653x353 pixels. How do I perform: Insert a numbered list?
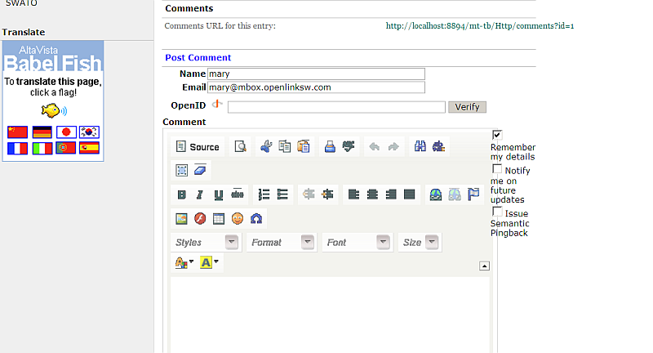point(264,194)
